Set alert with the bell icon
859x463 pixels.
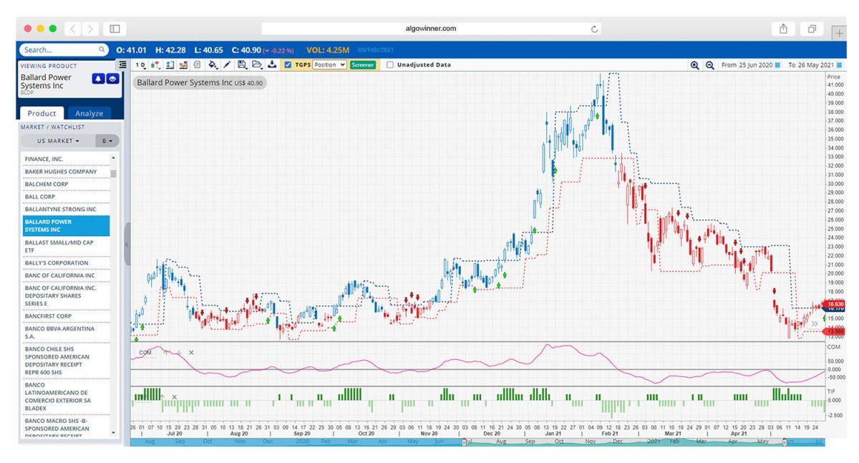point(98,79)
